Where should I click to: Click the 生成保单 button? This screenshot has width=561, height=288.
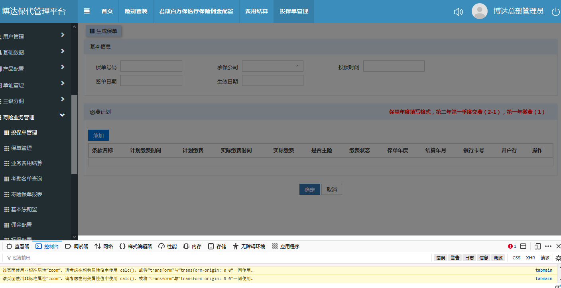coord(104,31)
